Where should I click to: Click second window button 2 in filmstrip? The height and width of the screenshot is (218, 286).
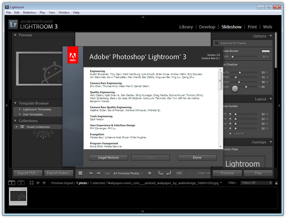(x=21, y=183)
